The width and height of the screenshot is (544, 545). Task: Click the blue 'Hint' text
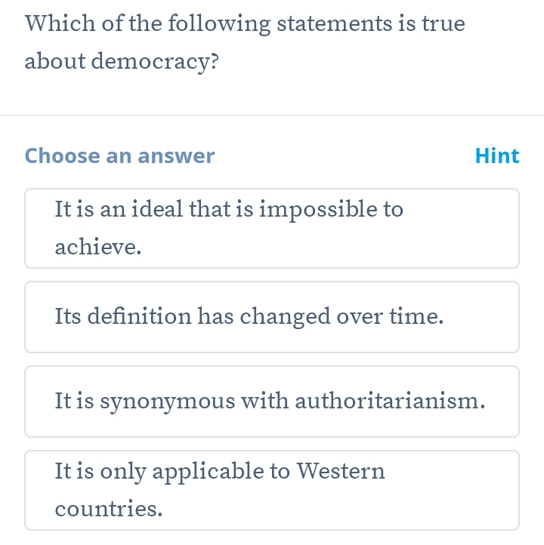pos(497,156)
